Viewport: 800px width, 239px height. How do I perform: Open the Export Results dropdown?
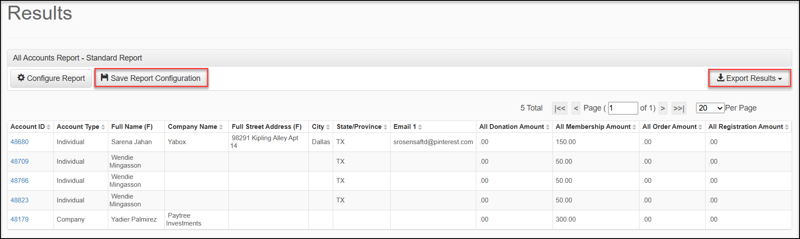click(749, 78)
